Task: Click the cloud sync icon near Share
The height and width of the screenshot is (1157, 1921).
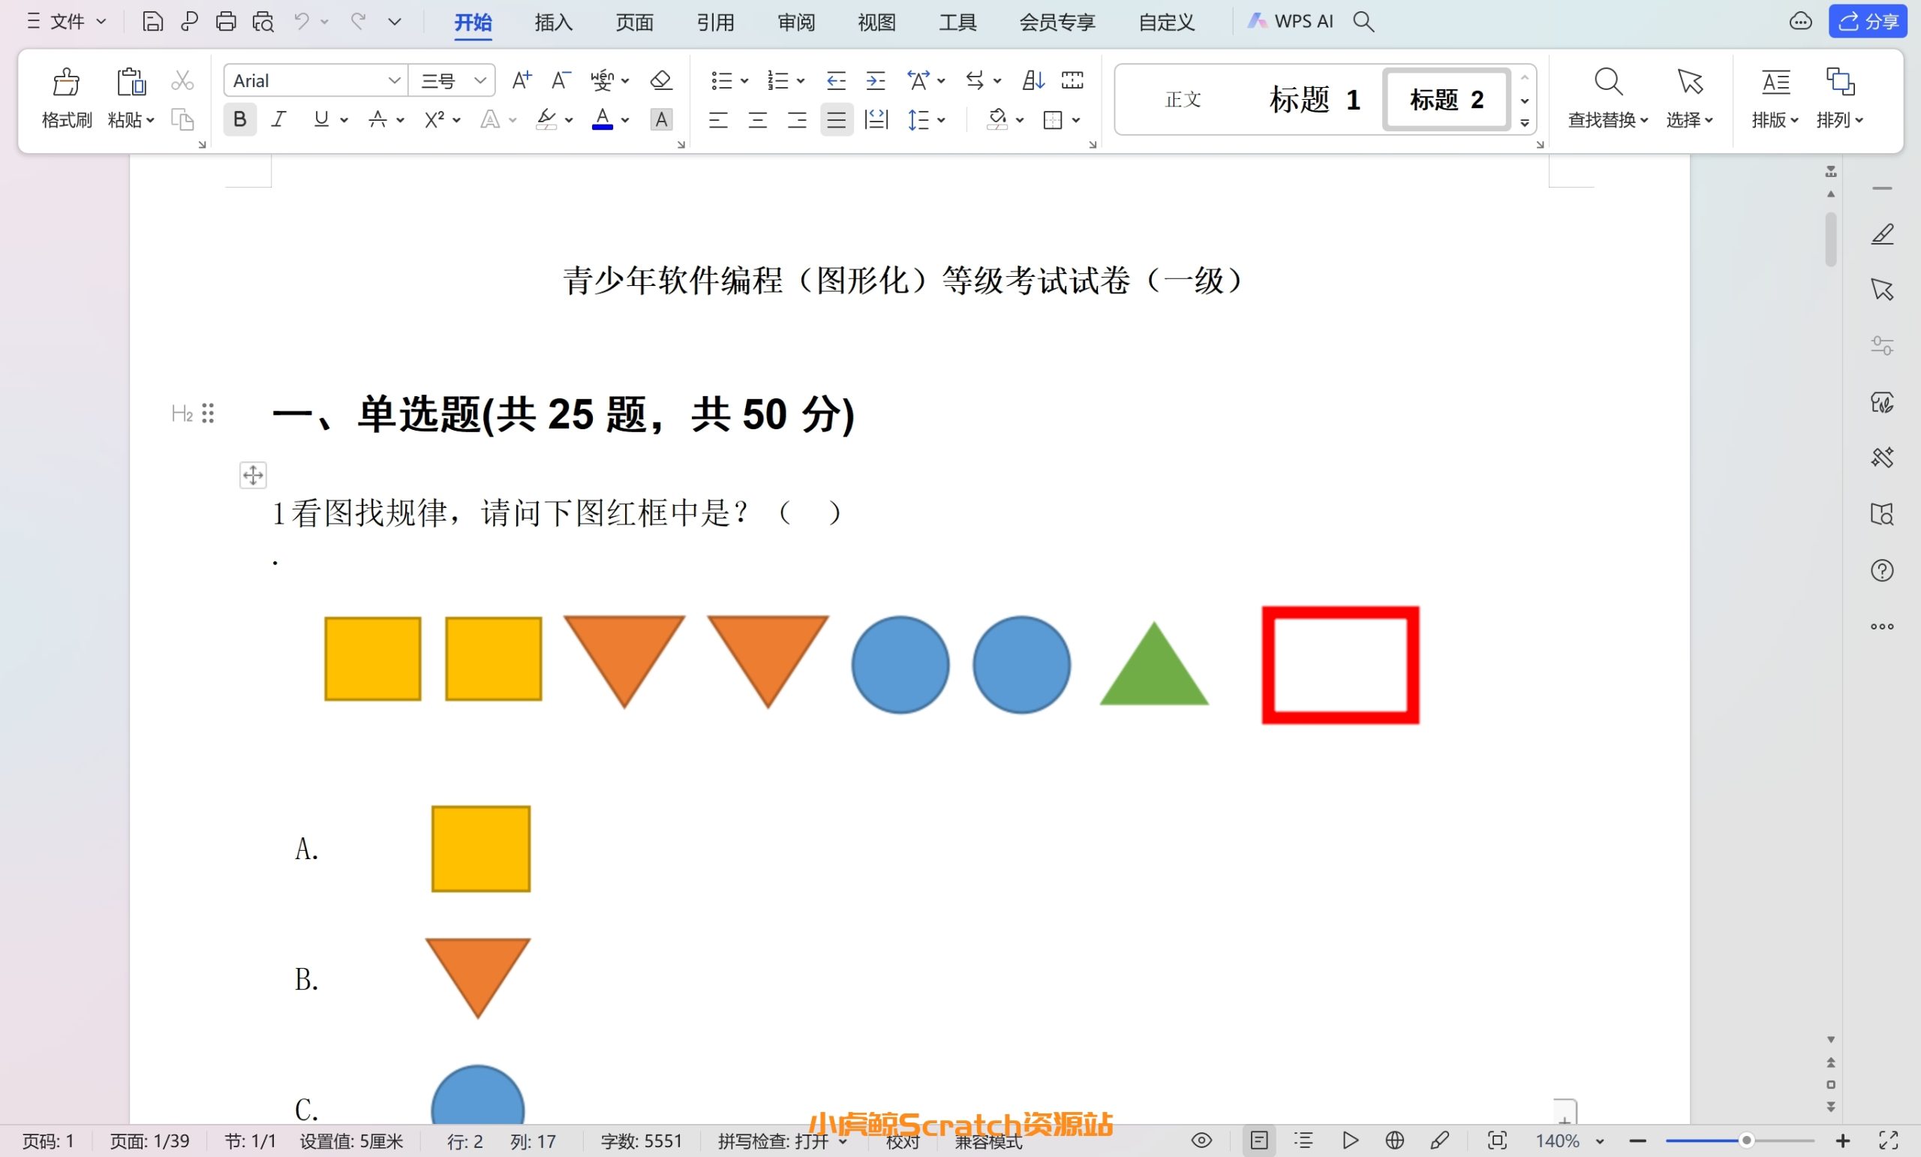Action: click(x=1800, y=22)
